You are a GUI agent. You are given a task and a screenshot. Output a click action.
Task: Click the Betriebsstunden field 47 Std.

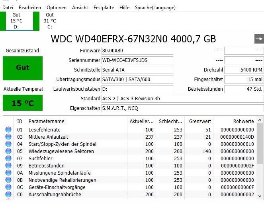(244, 89)
